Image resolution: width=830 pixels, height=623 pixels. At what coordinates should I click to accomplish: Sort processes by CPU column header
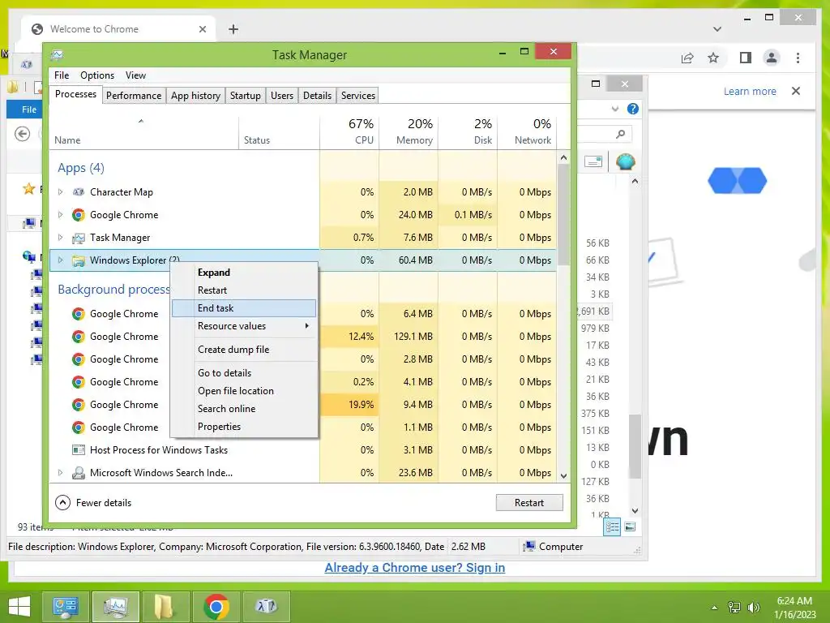[x=350, y=131]
